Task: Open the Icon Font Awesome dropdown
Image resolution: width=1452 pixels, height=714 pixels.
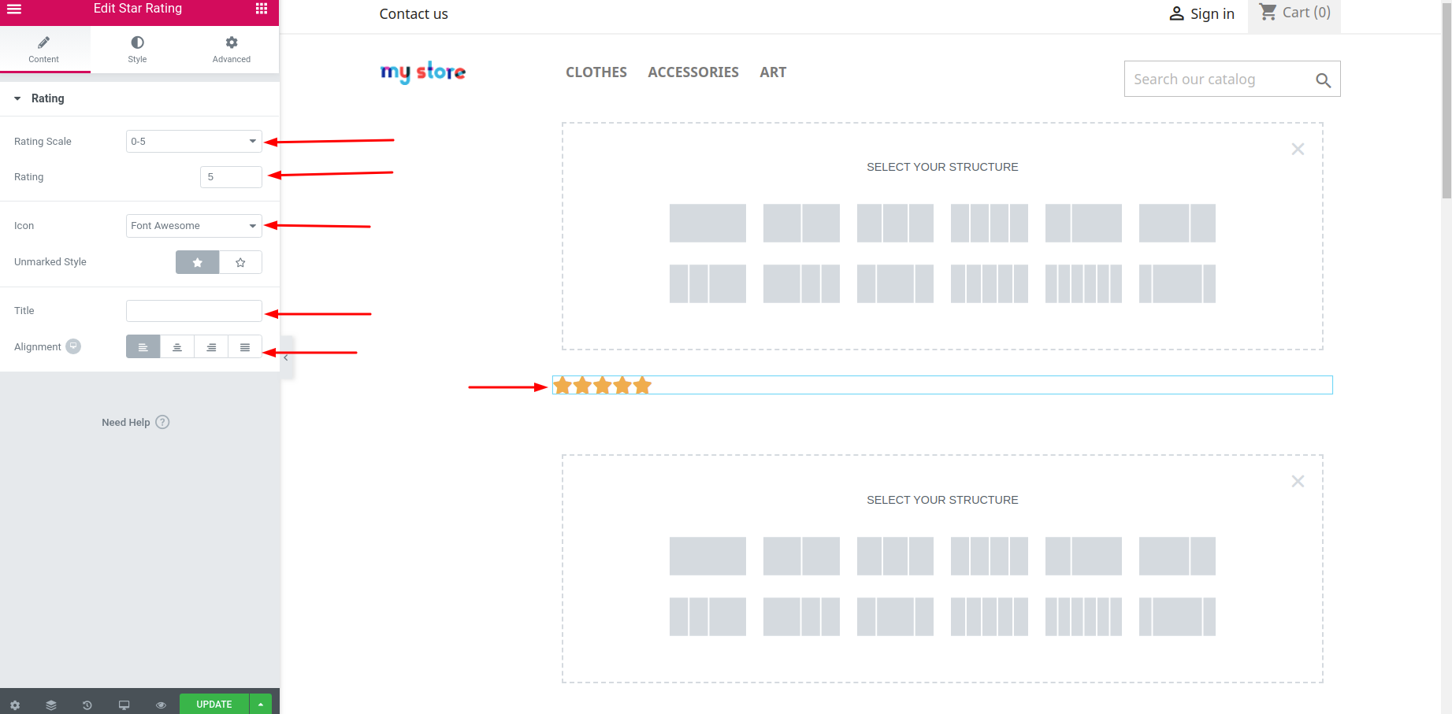Action: [194, 226]
